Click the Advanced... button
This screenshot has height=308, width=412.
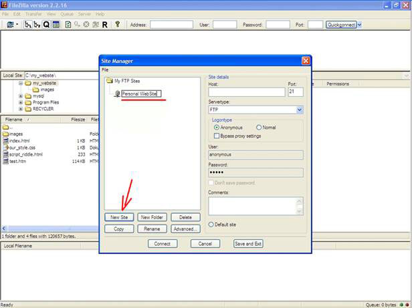(185, 228)
